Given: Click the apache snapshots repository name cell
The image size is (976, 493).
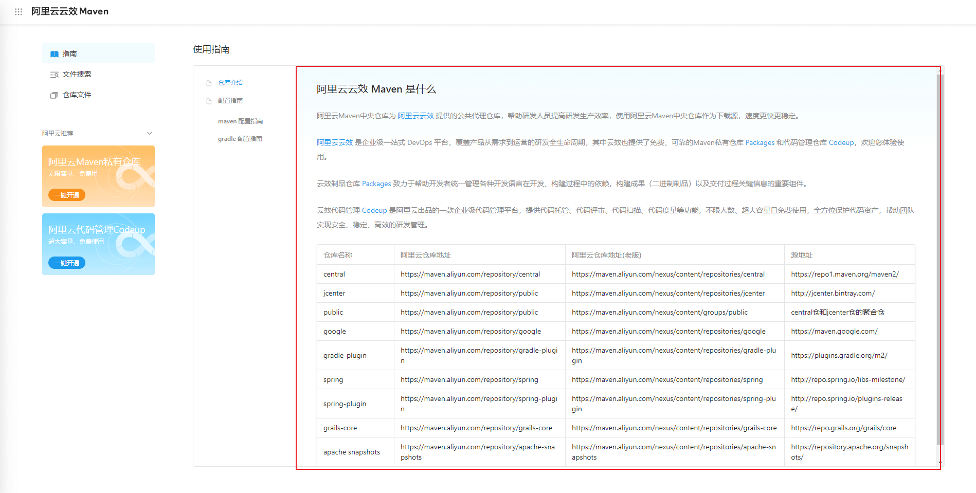Looking at the screenshot, I should click(x=355, y=452).
